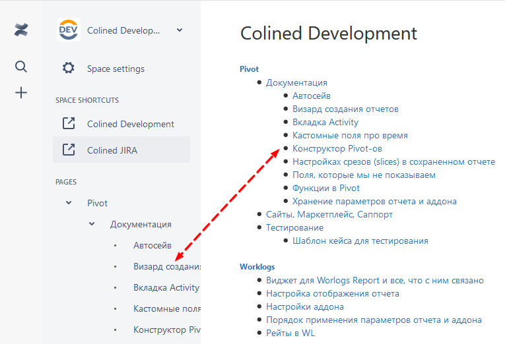
Task: Open the Pivot heading link
Action: click(249, 69)
